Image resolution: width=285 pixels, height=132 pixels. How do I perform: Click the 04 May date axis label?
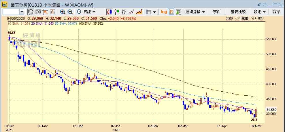tap(256, 126)
